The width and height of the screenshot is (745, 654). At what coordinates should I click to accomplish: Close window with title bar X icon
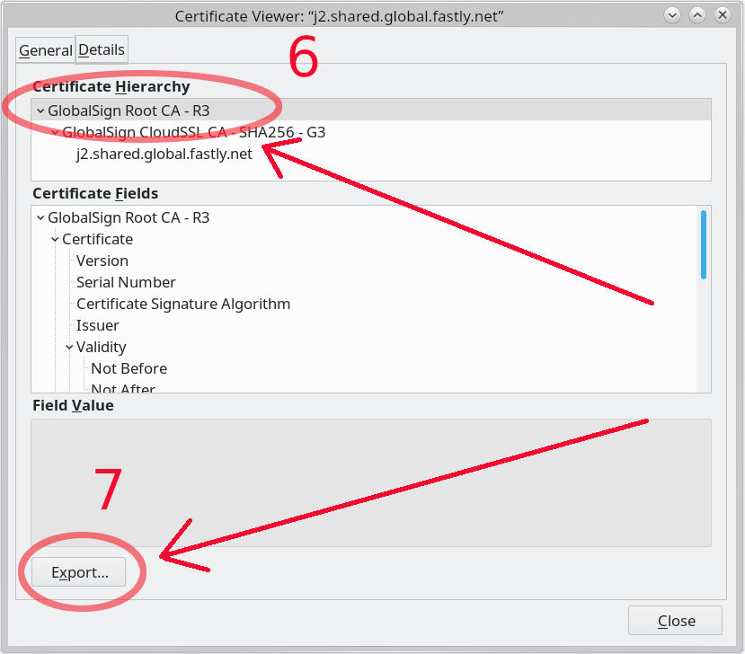coord(723,15)
